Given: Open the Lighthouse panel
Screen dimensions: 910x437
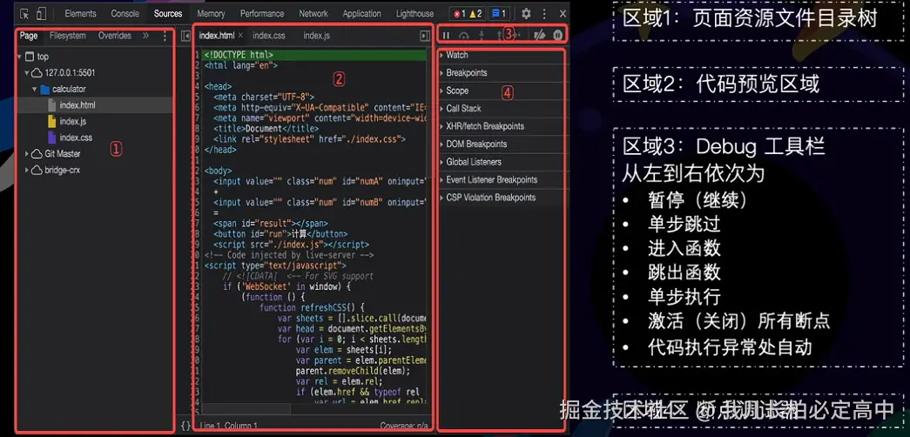Looking at the screenshot, I should [415, 13].
